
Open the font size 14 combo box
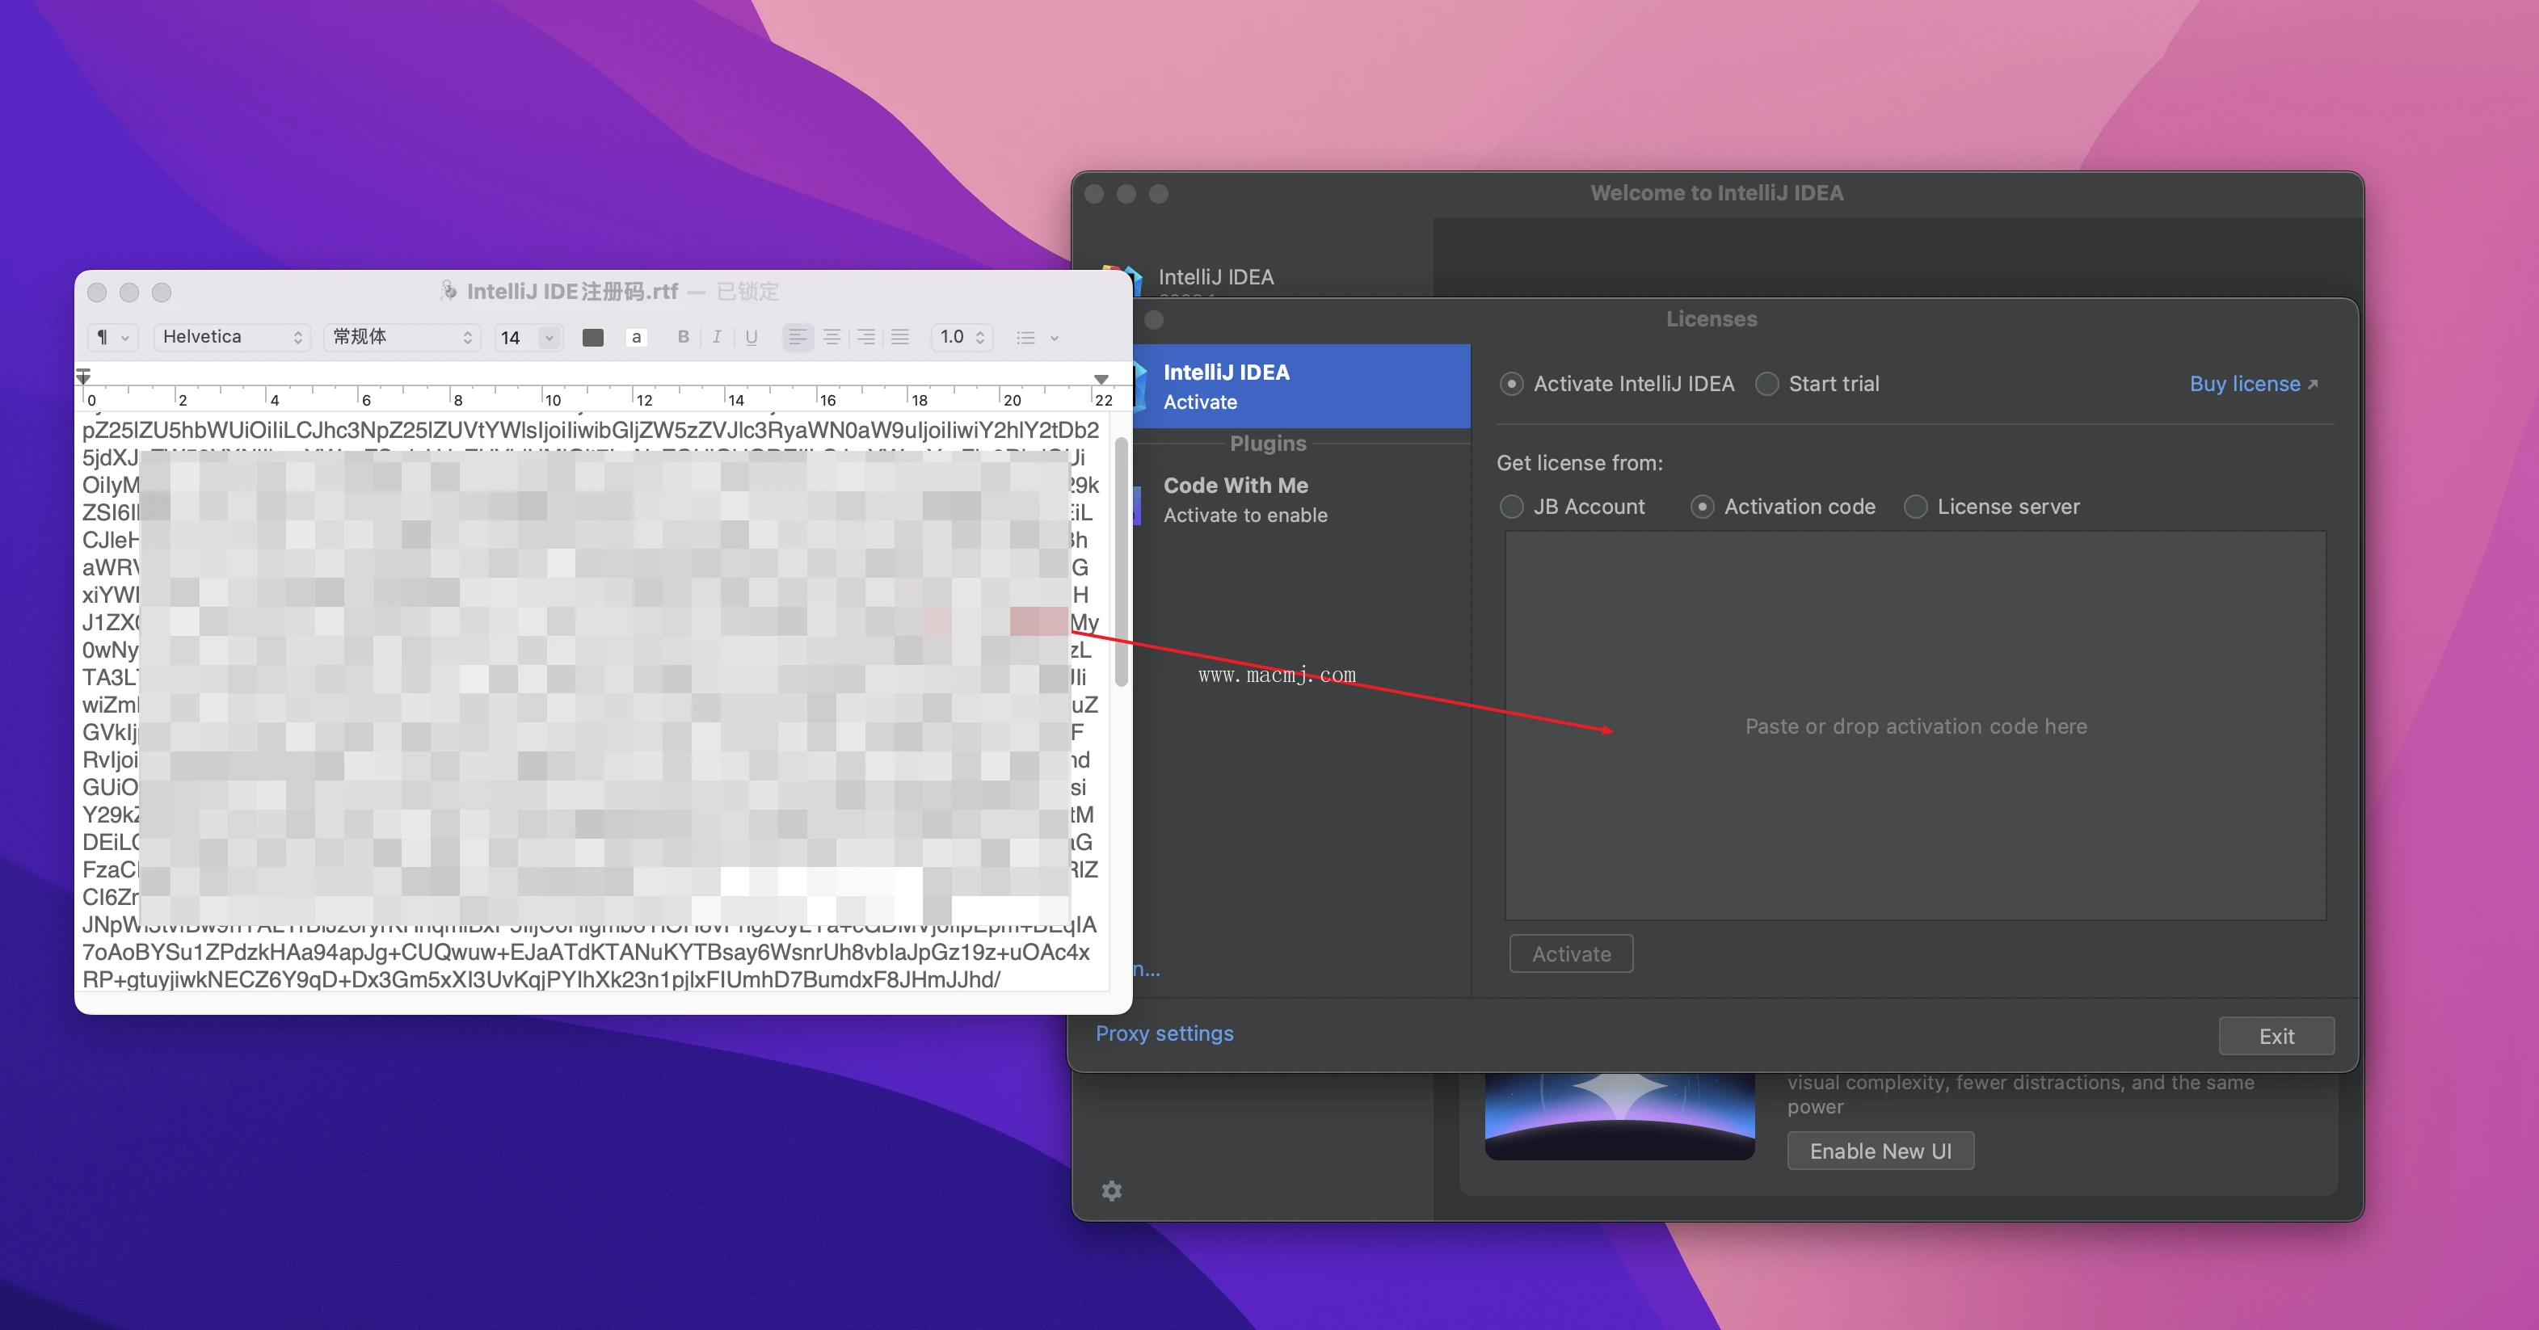(x=528, y=337)
